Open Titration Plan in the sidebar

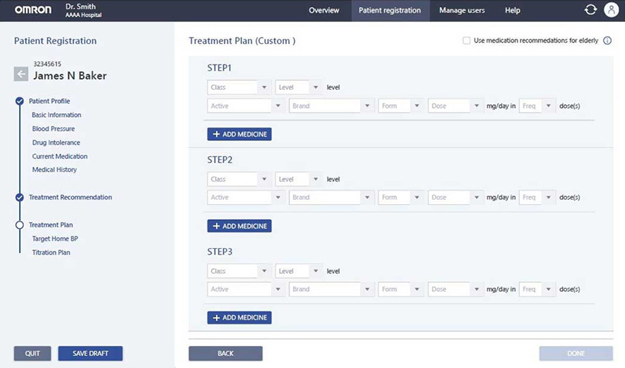(51, 252)
